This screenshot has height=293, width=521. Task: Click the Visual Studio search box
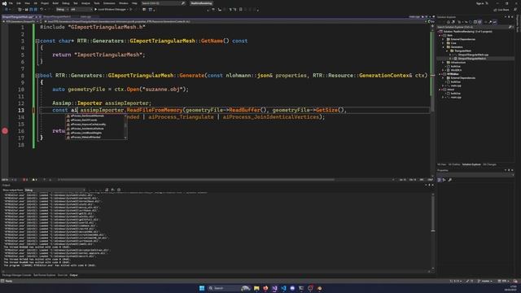[163, 3]
